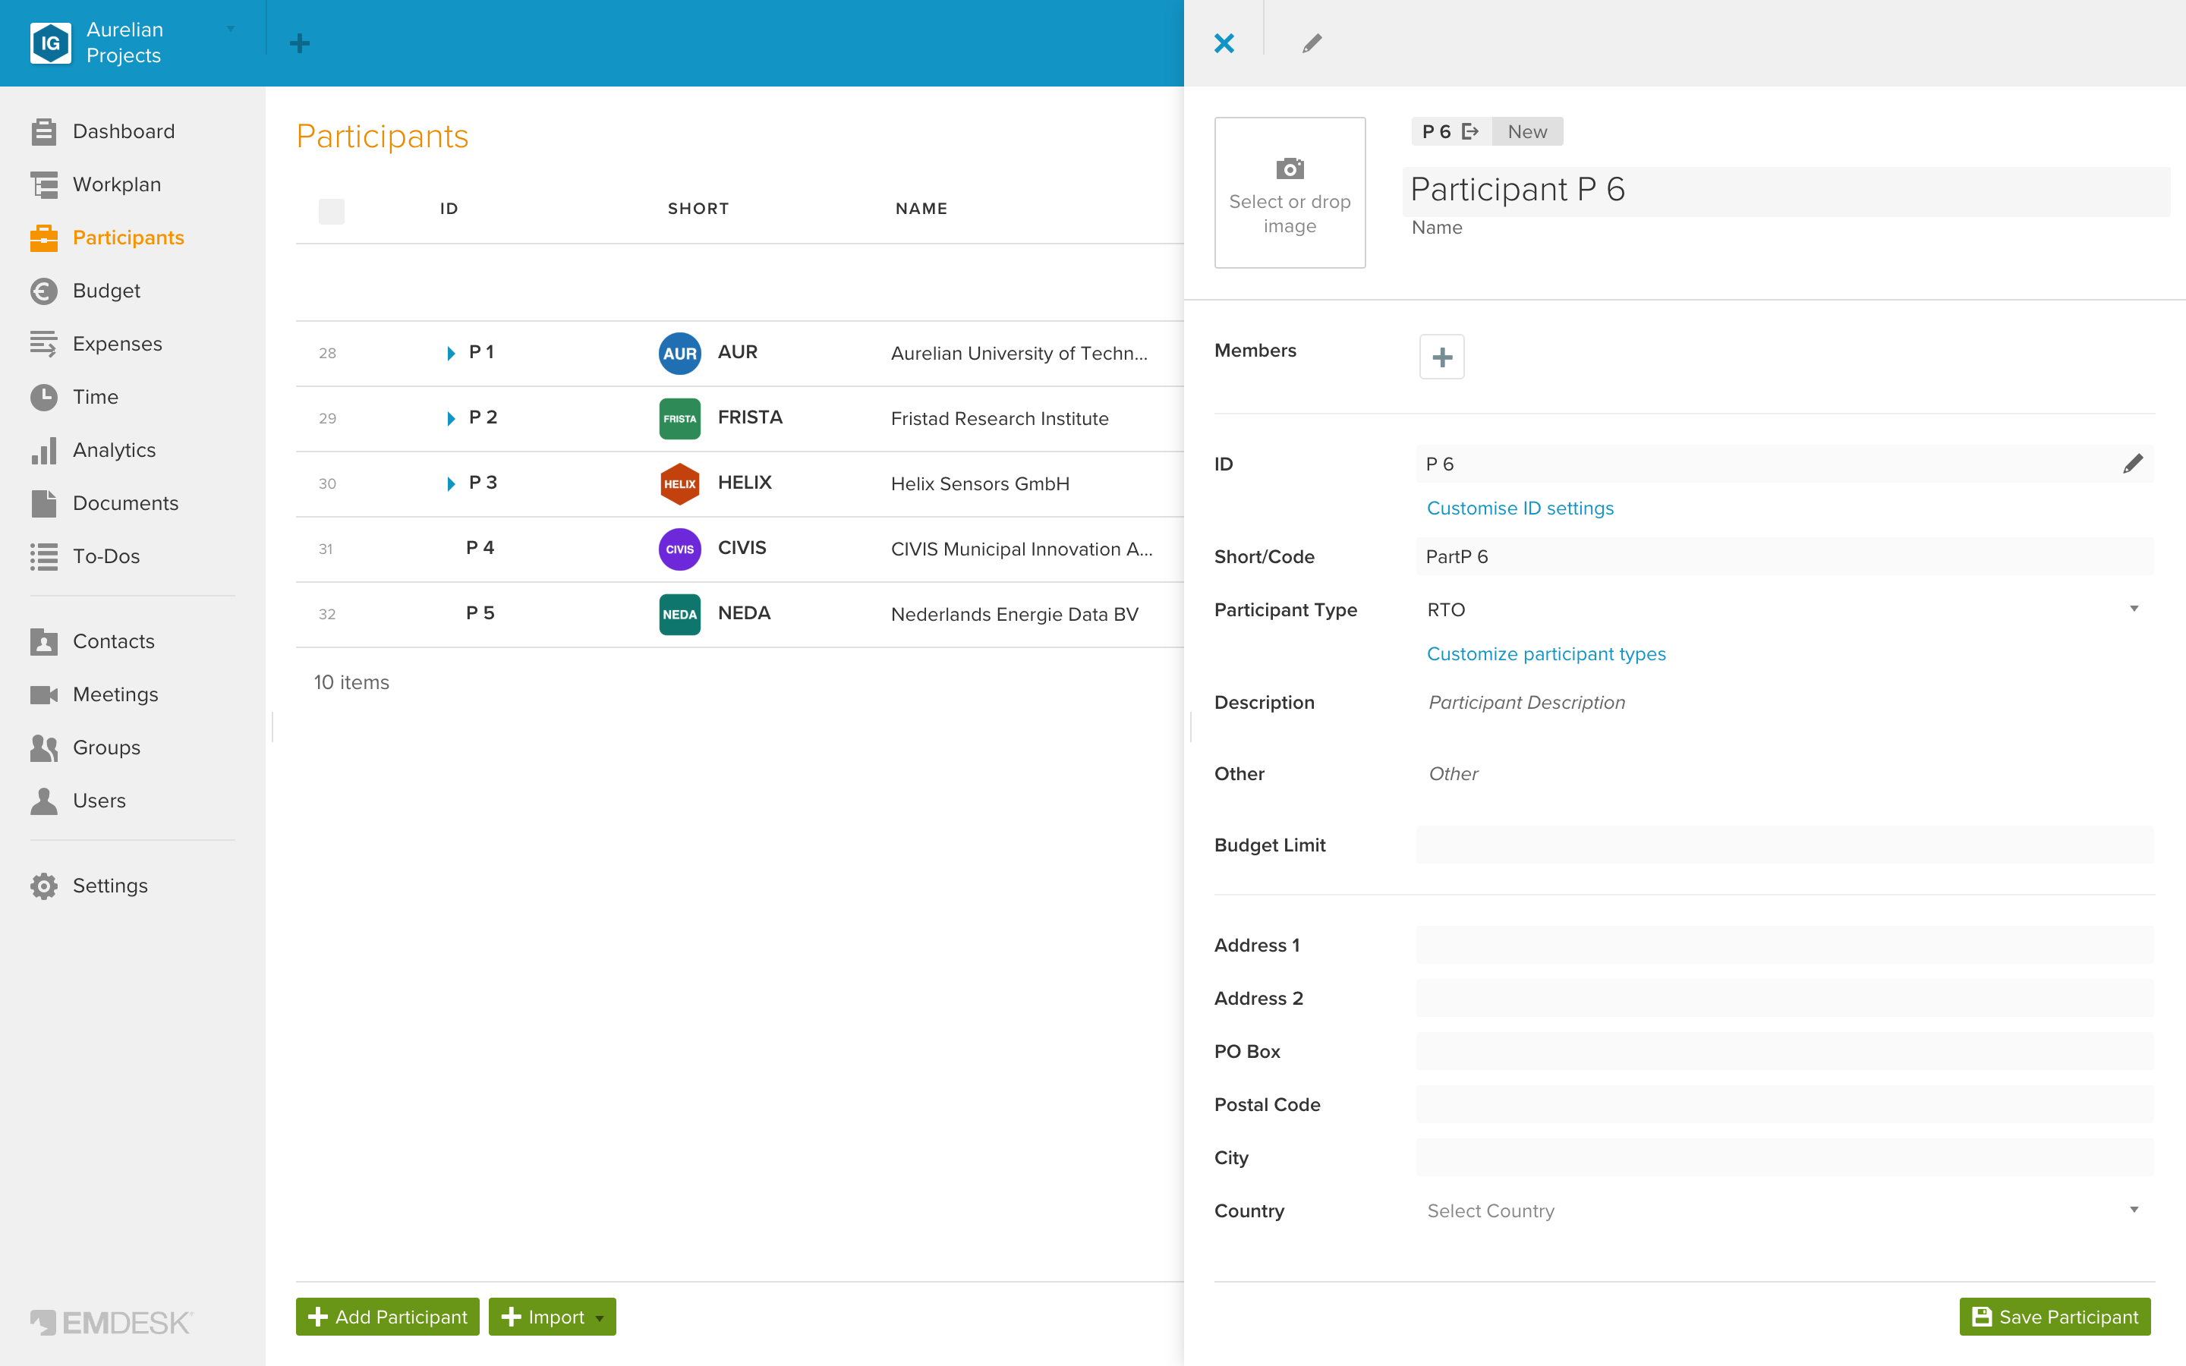This screenshot has width=2186, height=1366.
Task: Click the P 6 exit arrow icon
Action: tap(1469, 132)
